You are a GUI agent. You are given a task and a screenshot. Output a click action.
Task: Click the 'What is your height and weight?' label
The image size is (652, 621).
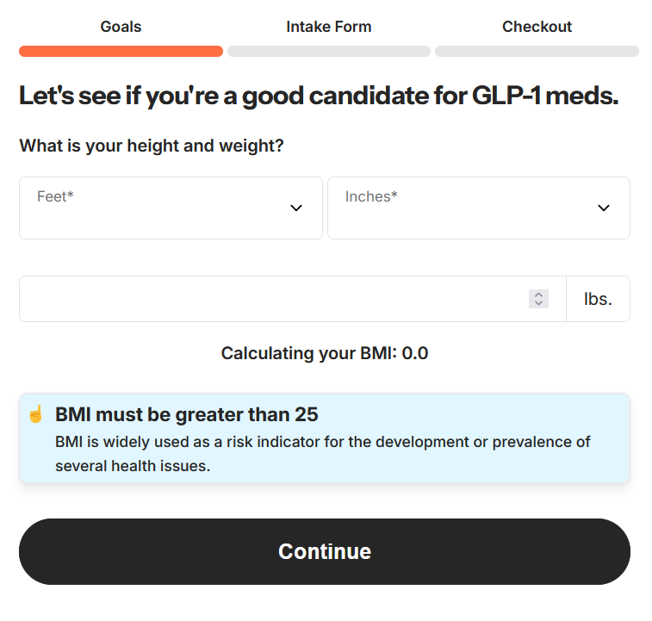pyautogui.click(x=152, y=146)
